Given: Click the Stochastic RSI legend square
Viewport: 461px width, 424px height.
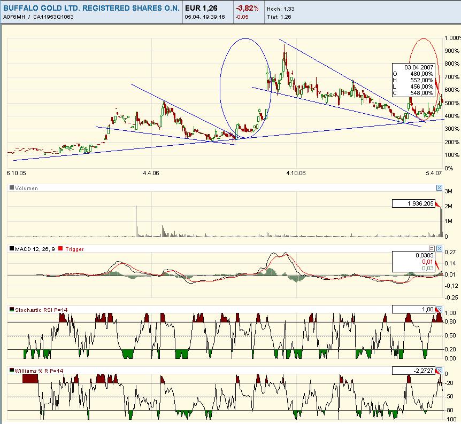Looking at the screenshot, I should pyautogui.click(x=12, y=309).
